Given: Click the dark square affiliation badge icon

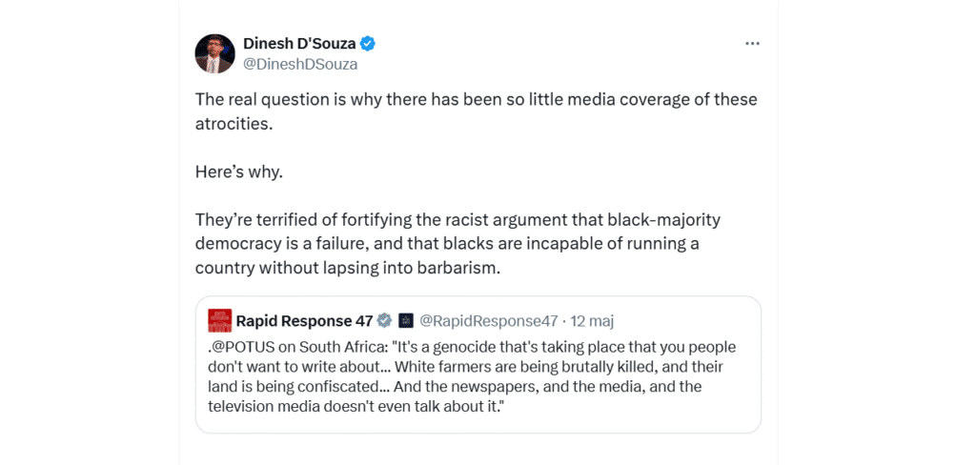Looking at the screenshot, I should tap(405, 320).
